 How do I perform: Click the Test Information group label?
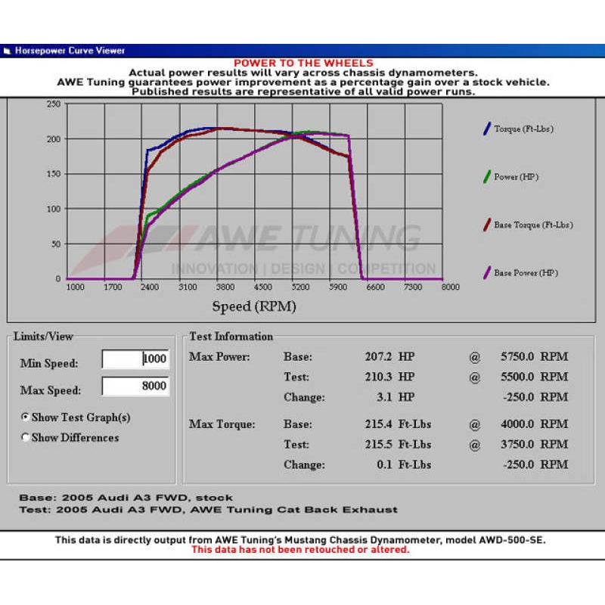(231, 336)
